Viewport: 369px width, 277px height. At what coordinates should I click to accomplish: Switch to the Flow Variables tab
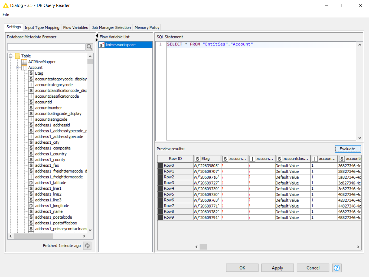pyautogui.click(x=75, y=27)
